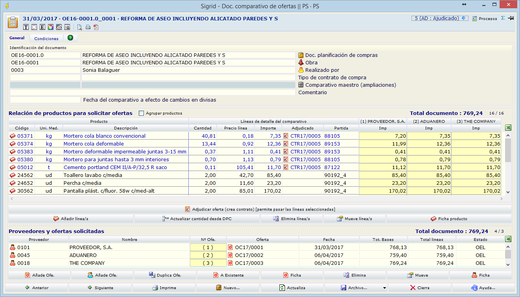Click Actualizar cantidad desde DPC button
The width and height of the screenshot is (520, 297).
coord(197,219)
